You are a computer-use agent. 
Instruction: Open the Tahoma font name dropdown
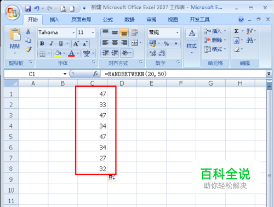pyautogui.click(x=73, y=32)
